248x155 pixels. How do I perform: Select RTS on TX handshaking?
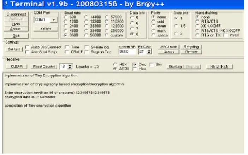(197, 35)
